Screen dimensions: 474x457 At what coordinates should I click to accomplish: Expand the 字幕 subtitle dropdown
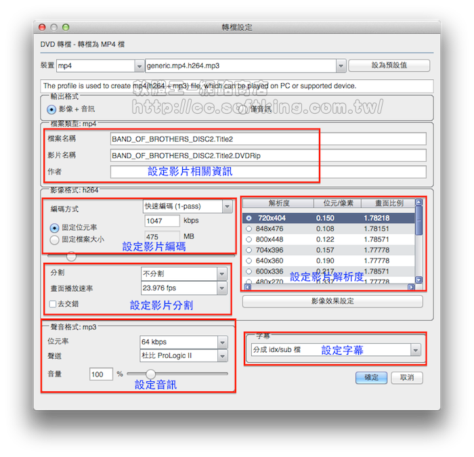tap(415, 350)
